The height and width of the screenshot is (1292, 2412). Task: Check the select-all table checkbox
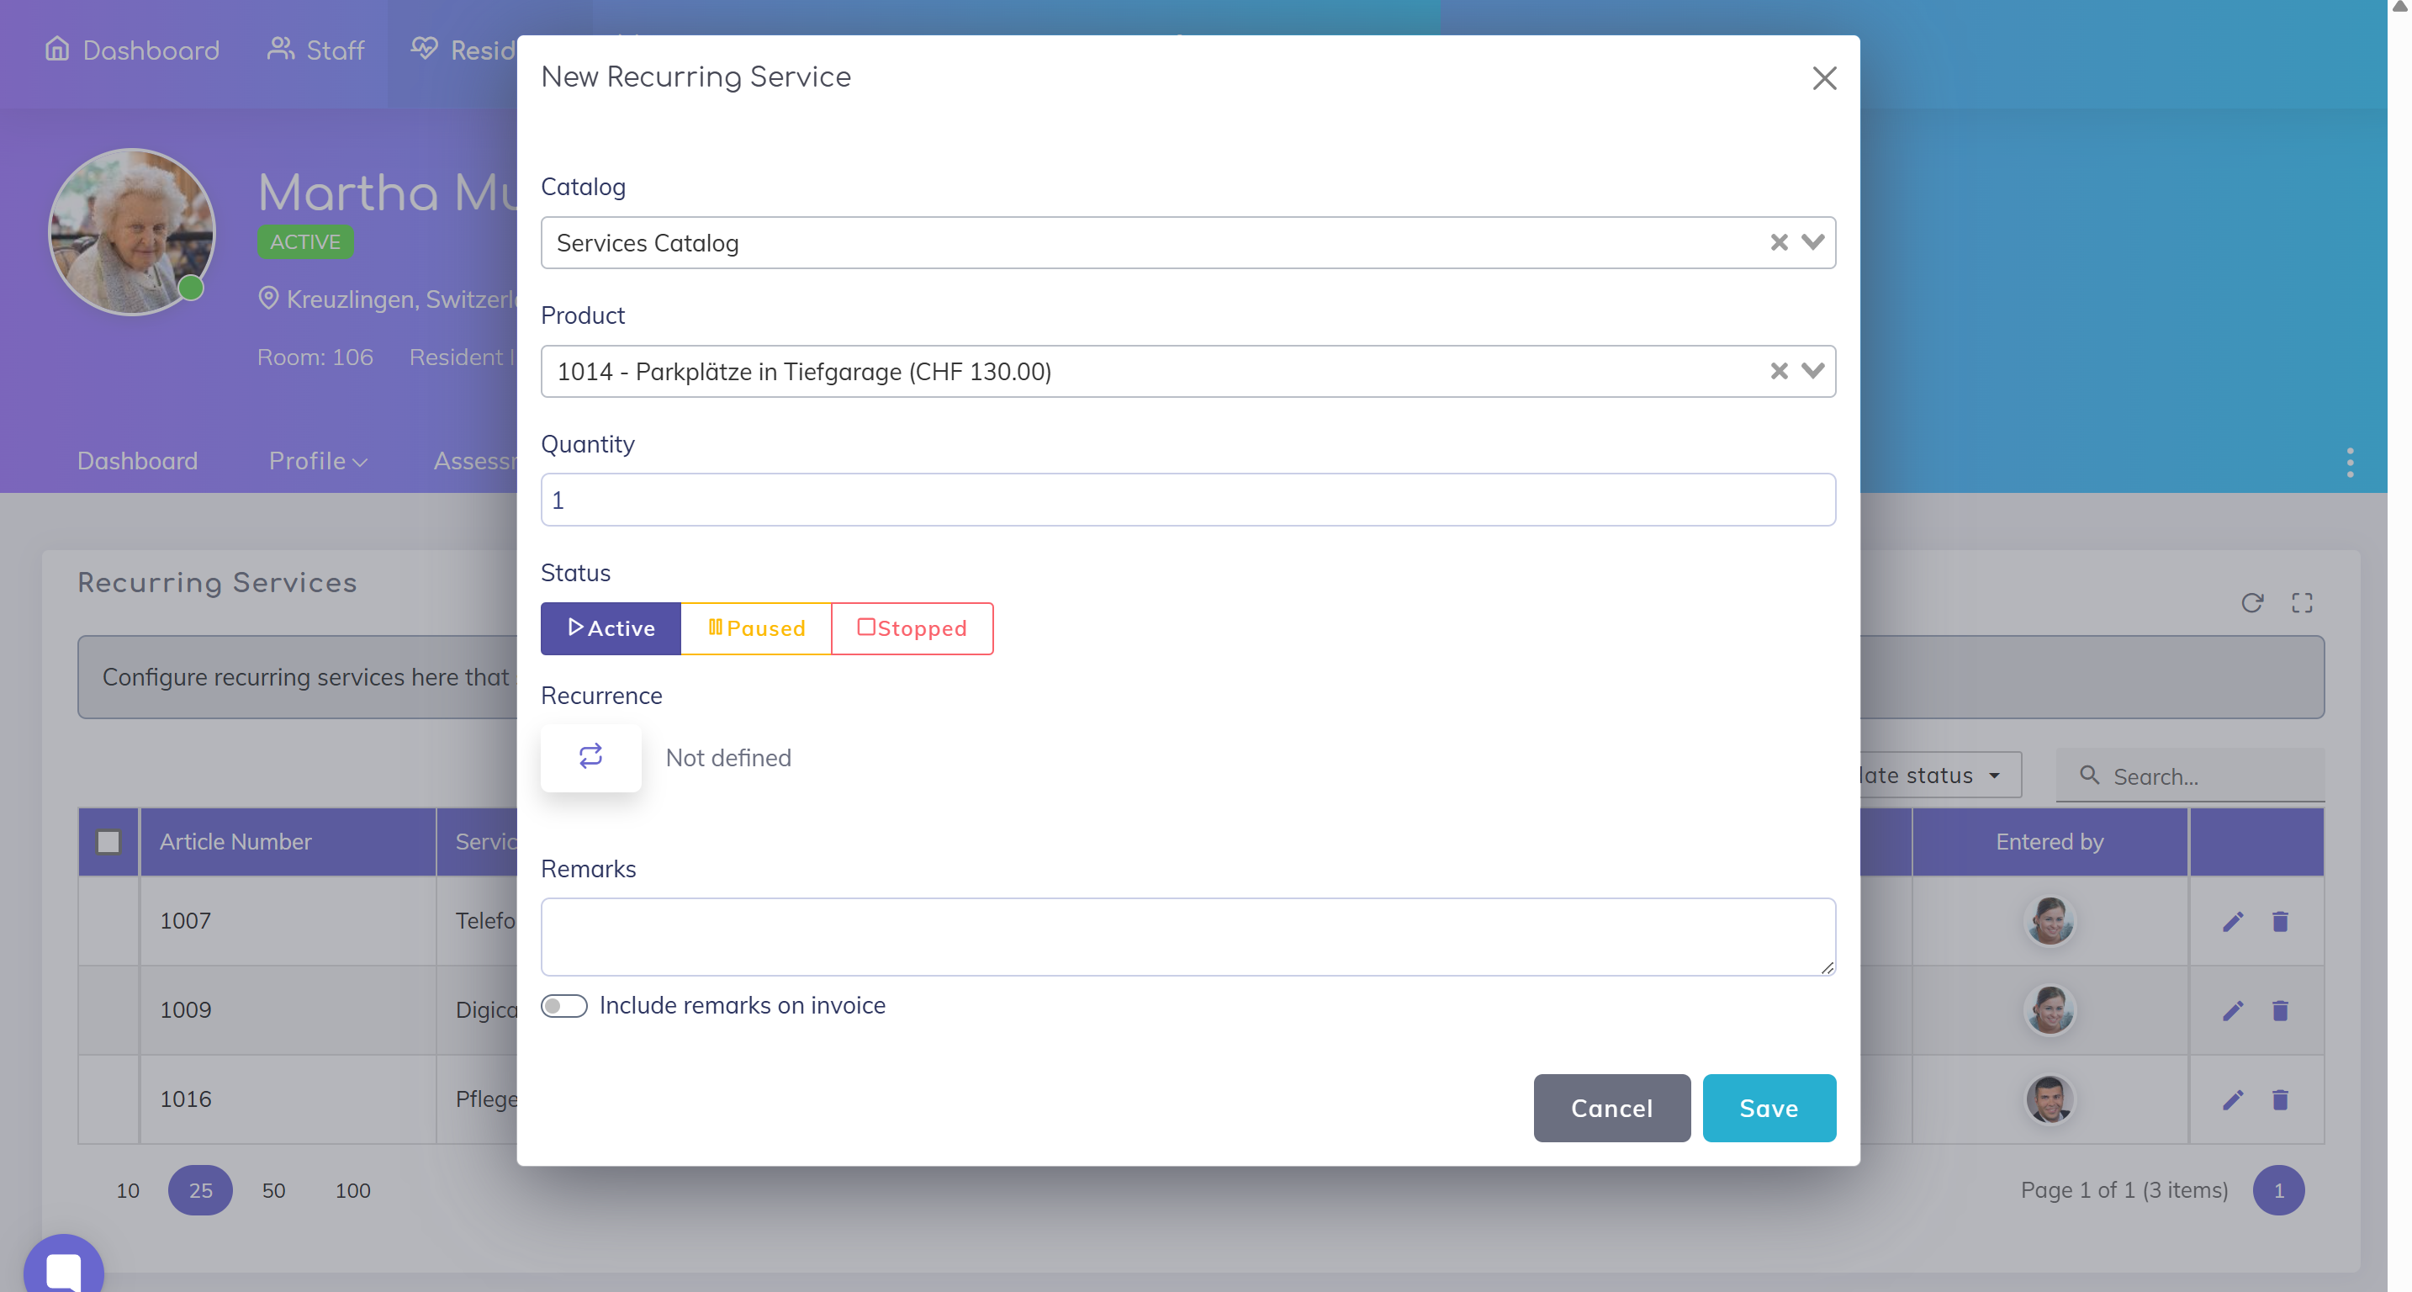108,842
